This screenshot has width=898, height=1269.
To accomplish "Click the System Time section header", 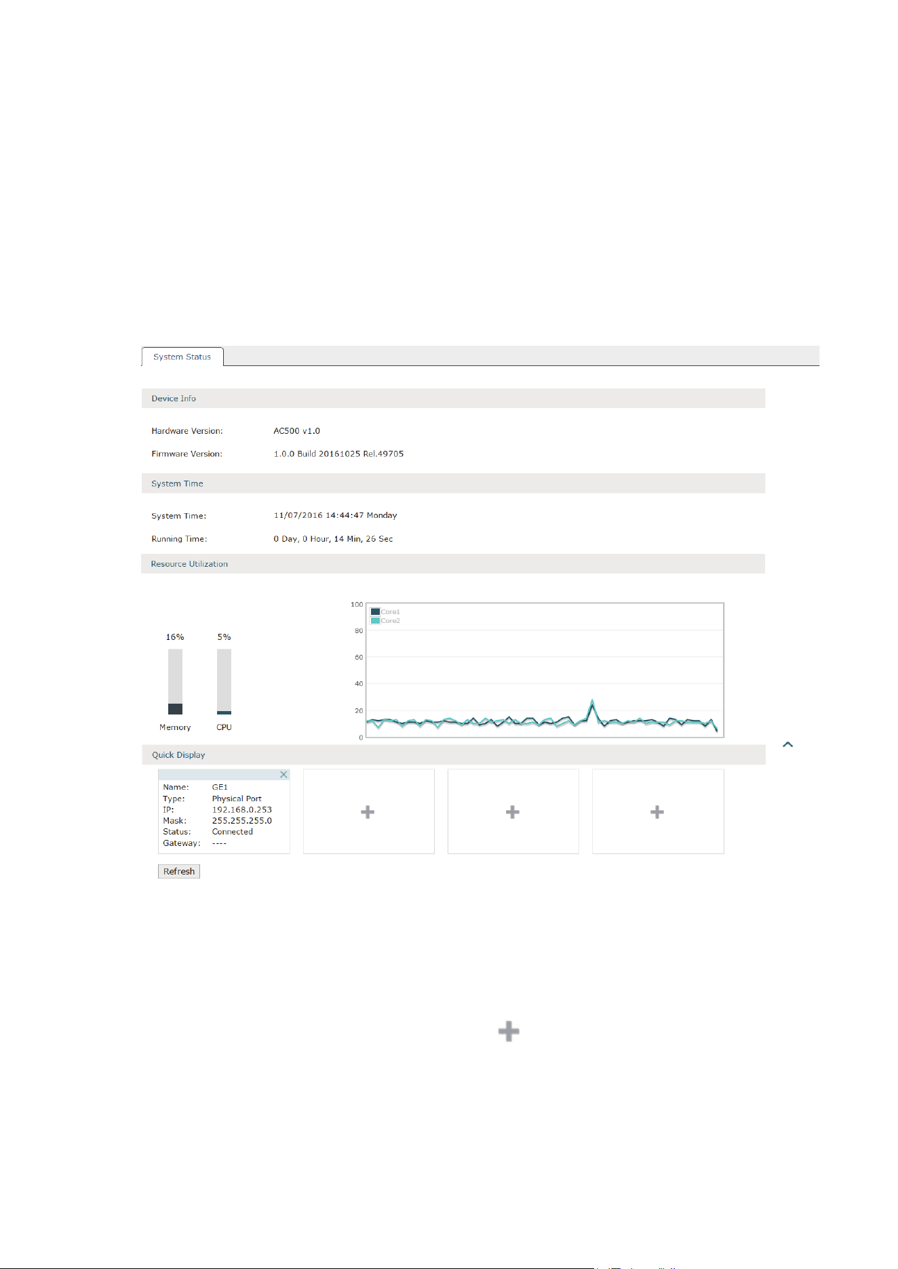I will 453,483.
